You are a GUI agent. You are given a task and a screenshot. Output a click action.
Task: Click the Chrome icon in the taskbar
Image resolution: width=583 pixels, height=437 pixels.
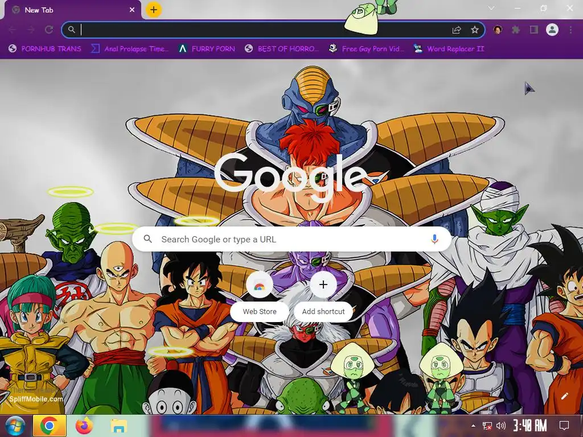50,426
